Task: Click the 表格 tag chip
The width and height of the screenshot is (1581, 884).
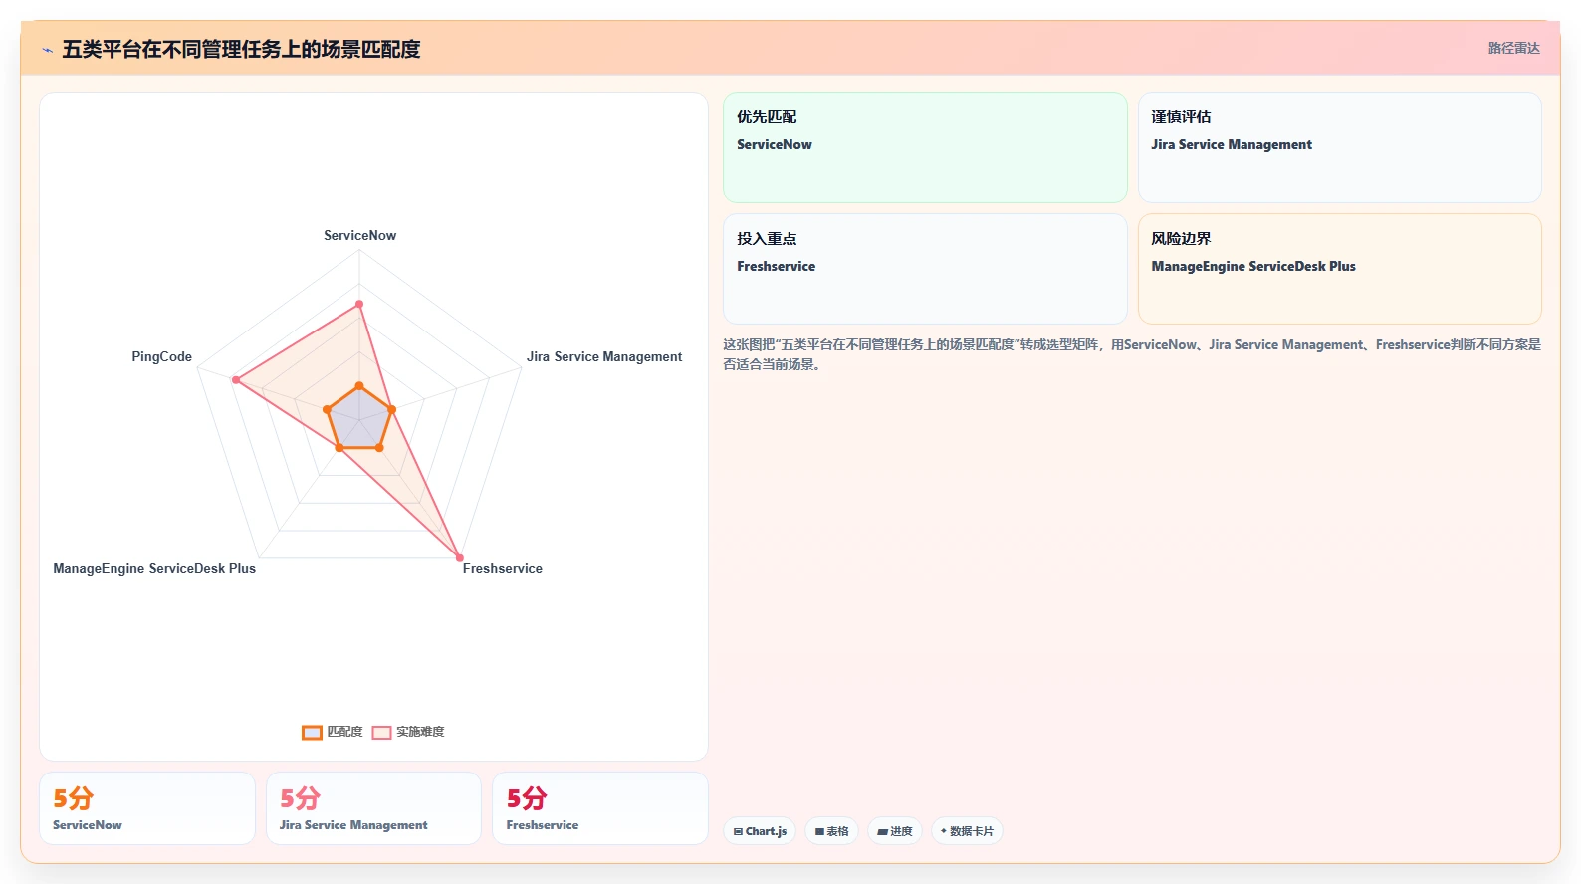Action: [832, 831]
